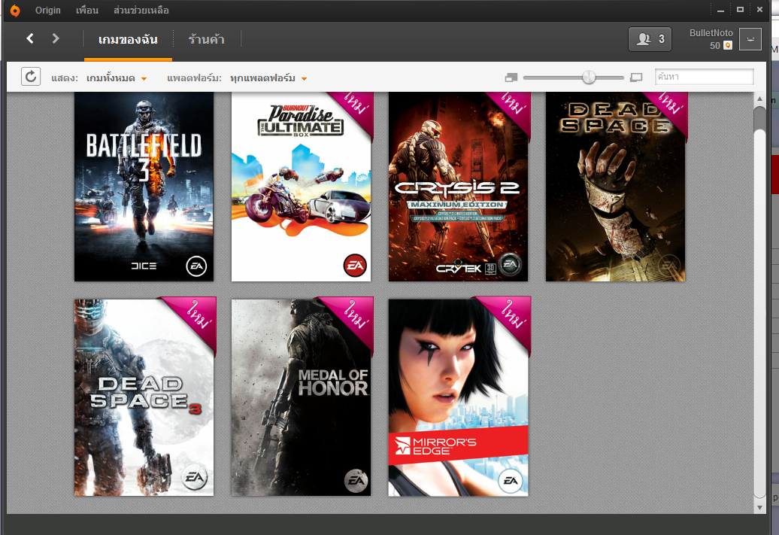Select the Mirror's Edge tile

tap(458, 397)
